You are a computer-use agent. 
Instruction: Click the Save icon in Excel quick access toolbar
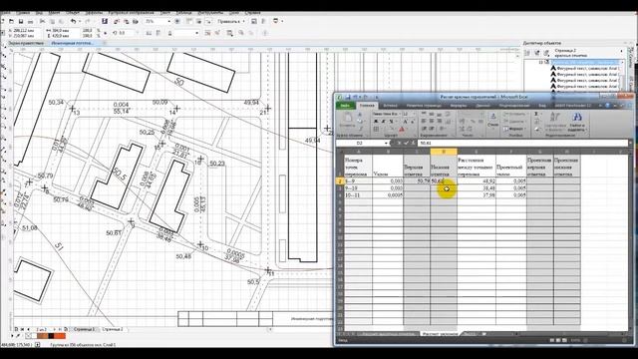coord(348,97)
